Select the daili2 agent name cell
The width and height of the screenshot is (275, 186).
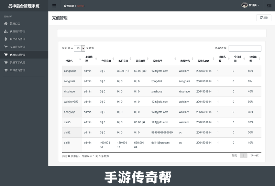point(72,133)
